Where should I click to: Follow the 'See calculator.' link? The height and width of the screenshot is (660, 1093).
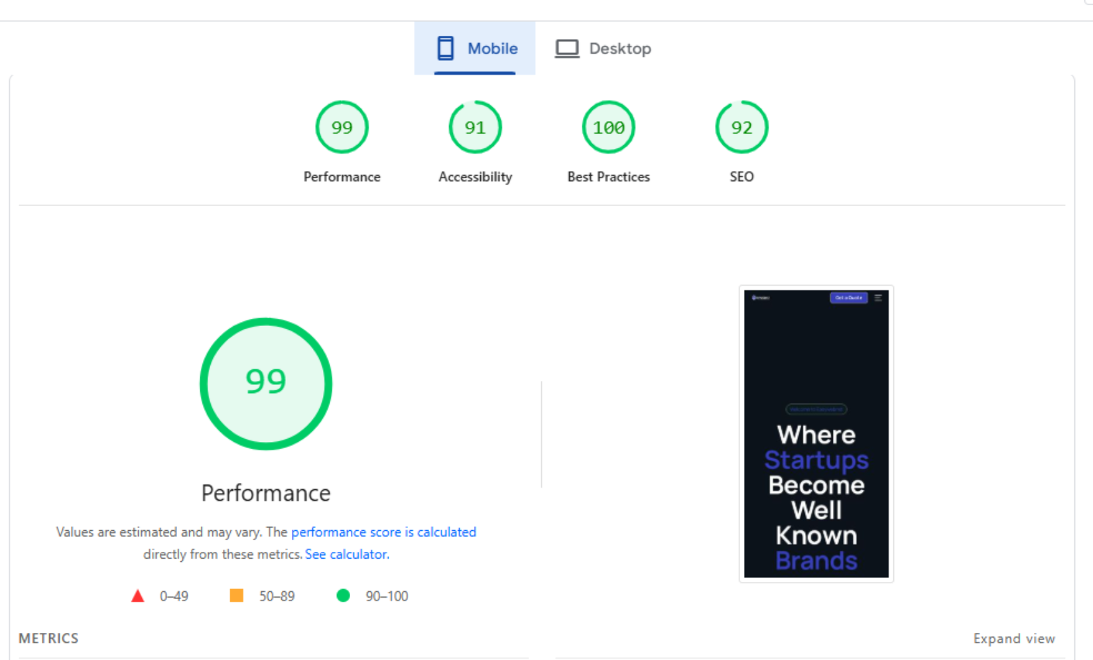pyautogui.click(x=347, y=554)
